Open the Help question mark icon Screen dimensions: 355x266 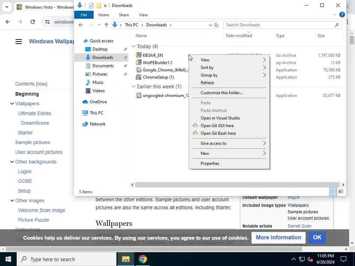click(x=342, y=15)
